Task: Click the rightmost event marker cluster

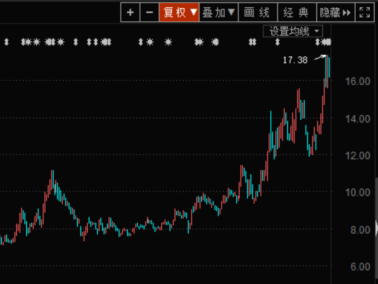Action: [x=326, y=42]
